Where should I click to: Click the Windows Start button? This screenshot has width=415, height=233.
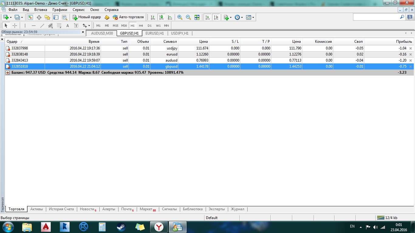(8, 227)
